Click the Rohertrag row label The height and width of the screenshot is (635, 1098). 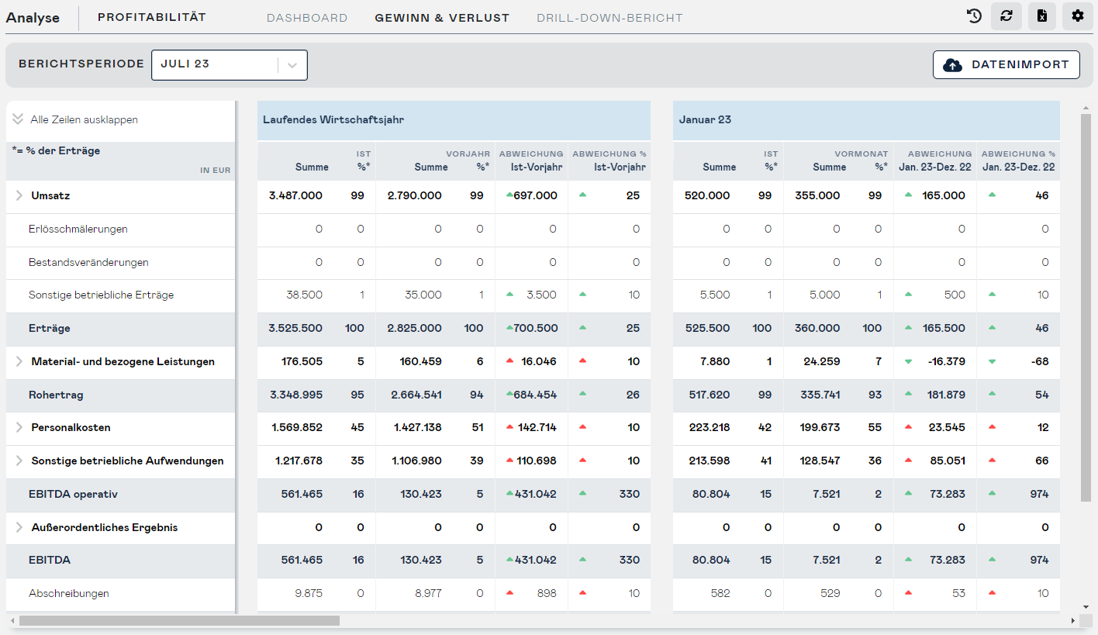pos(56,395)
